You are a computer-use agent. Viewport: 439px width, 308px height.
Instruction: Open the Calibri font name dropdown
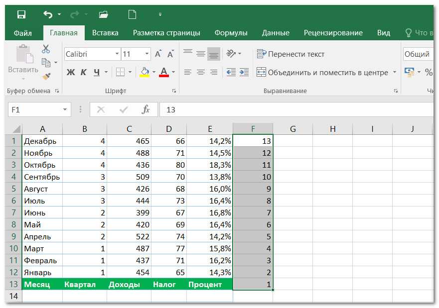117,54
